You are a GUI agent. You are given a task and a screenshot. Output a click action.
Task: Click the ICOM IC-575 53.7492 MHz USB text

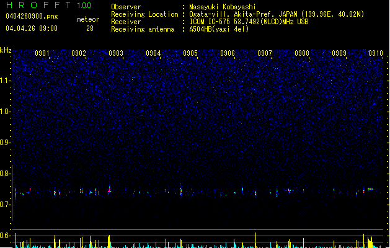249,22
